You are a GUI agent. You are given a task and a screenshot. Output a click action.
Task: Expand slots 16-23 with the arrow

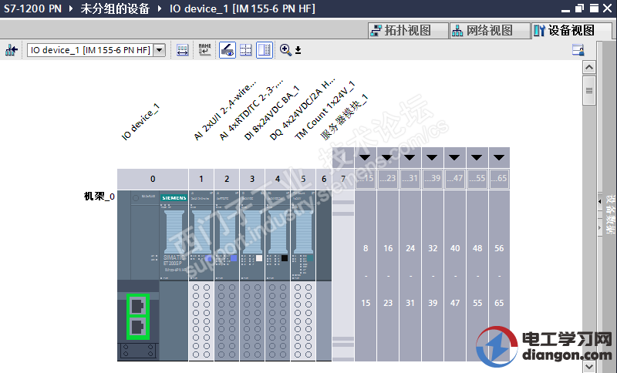pyautogui.click(x=387, y=158)
